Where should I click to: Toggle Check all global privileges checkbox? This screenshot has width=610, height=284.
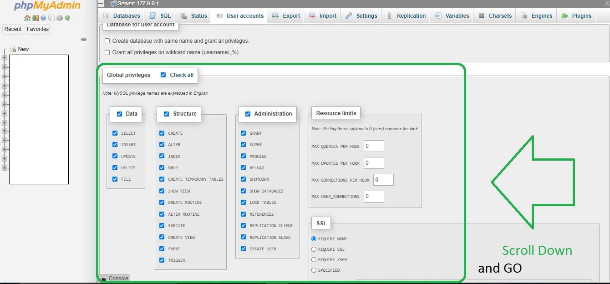(163, 75)
